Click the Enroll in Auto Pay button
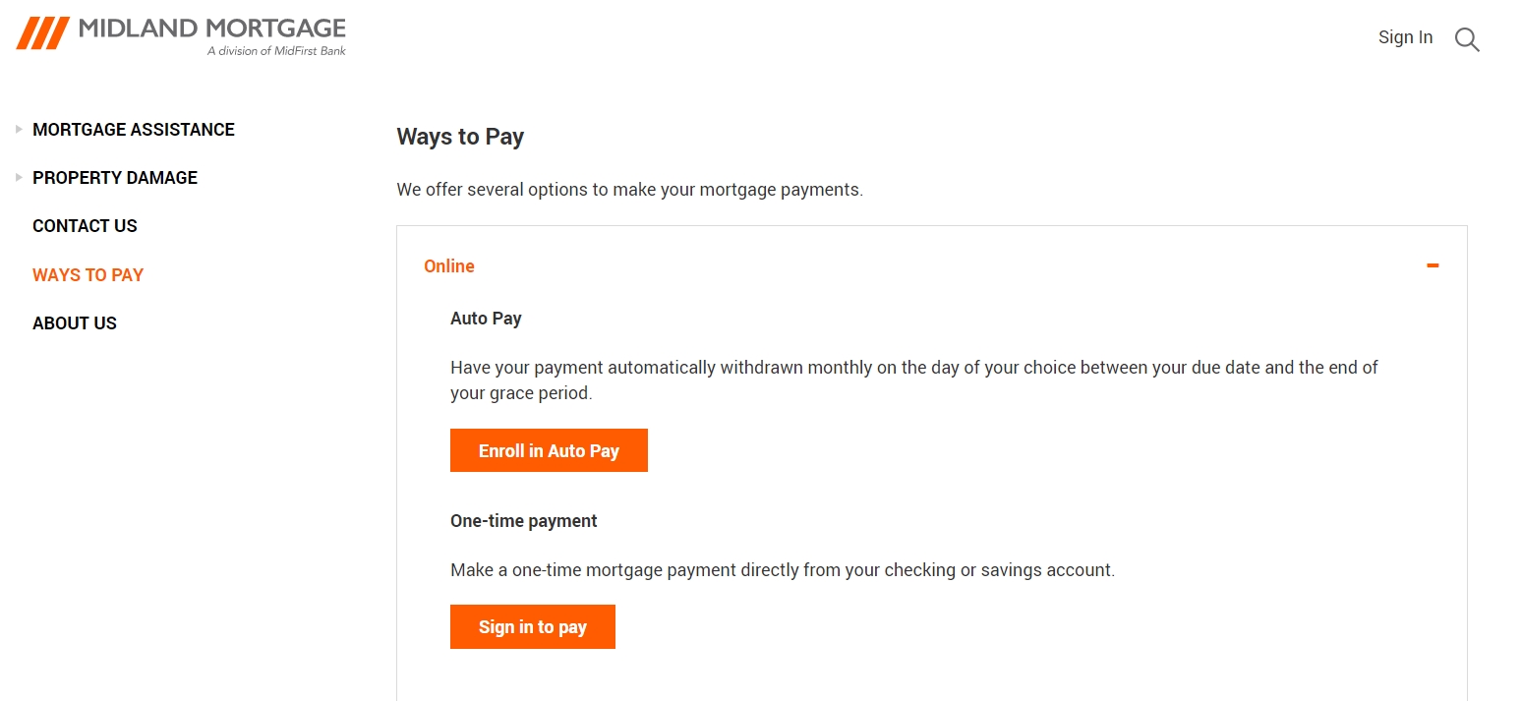 [x=549, y=449]
